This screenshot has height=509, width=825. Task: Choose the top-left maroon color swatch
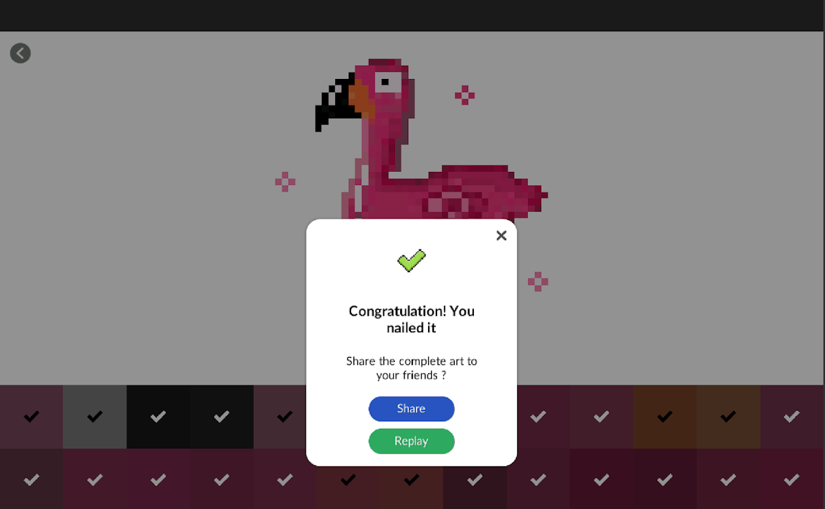[31, 417]
